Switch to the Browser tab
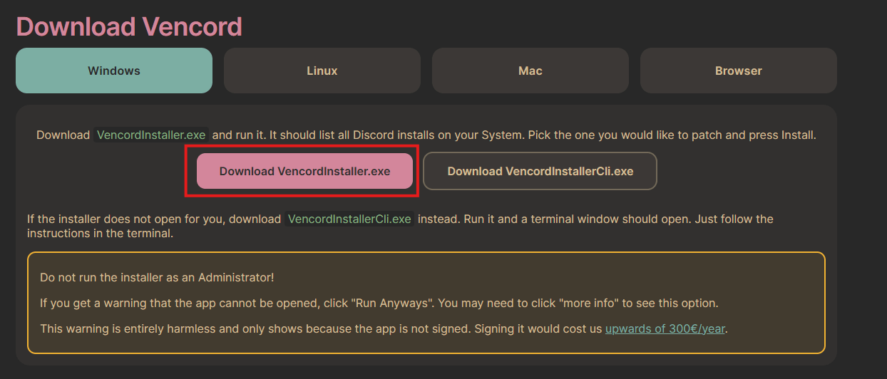Screen dimensions: 887x379 (739, 71)
